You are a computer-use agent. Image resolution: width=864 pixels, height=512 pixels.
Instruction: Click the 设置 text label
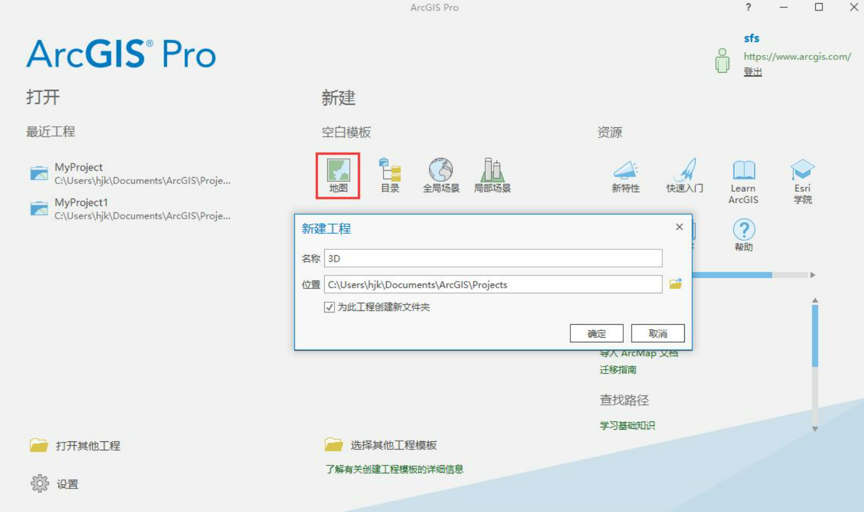tap(67, 484)
